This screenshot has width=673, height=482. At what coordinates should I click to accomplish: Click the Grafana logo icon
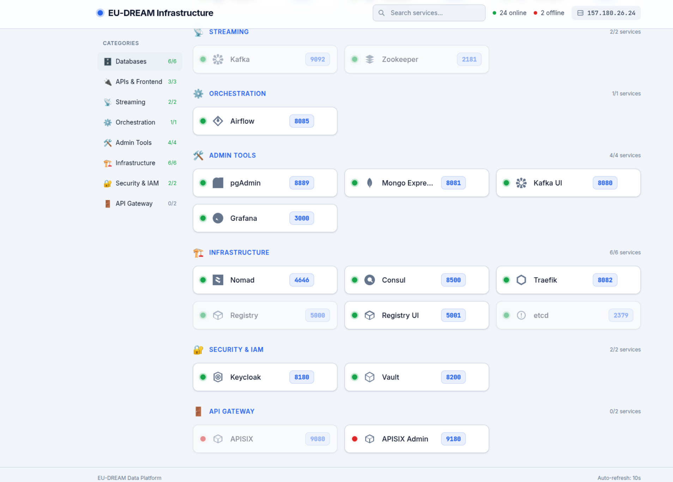click(218, 218)
